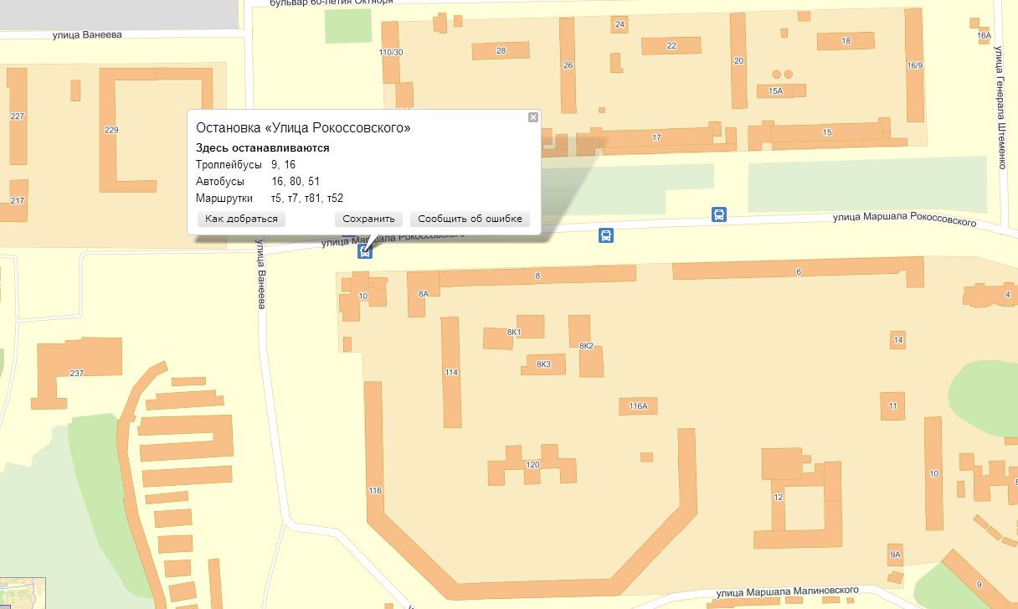Click the Как добраться button
The width and height of the screenshot is (1018, 609).
point(241,219)
